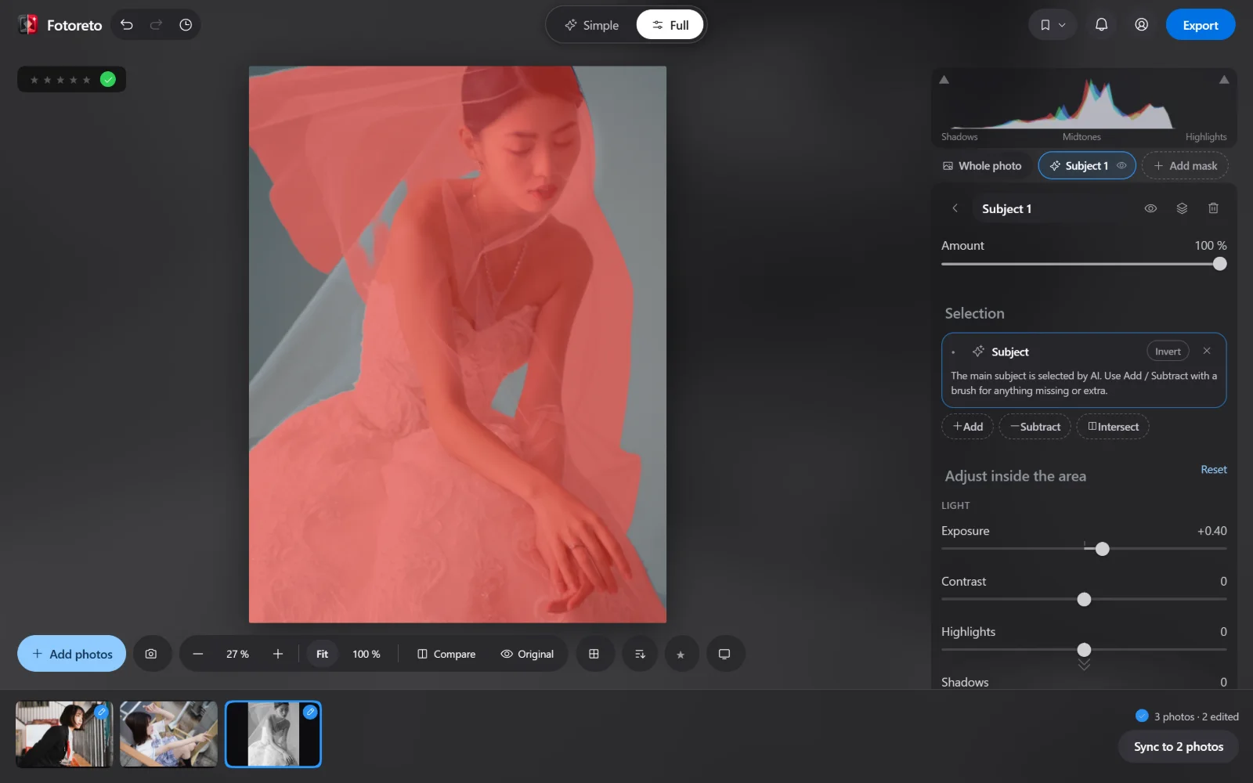Image resolution: width=1253 pixels, height=783 pixels.
Task: Click the Add photos button
Action: pos(72,654)
